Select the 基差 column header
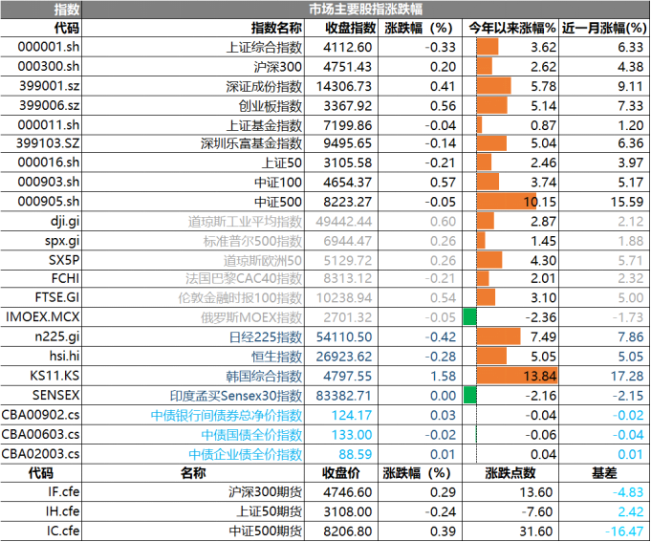Image resolution: width=651 pixels, height=542 pixels. pyautogui.click(x=603, y=473)
